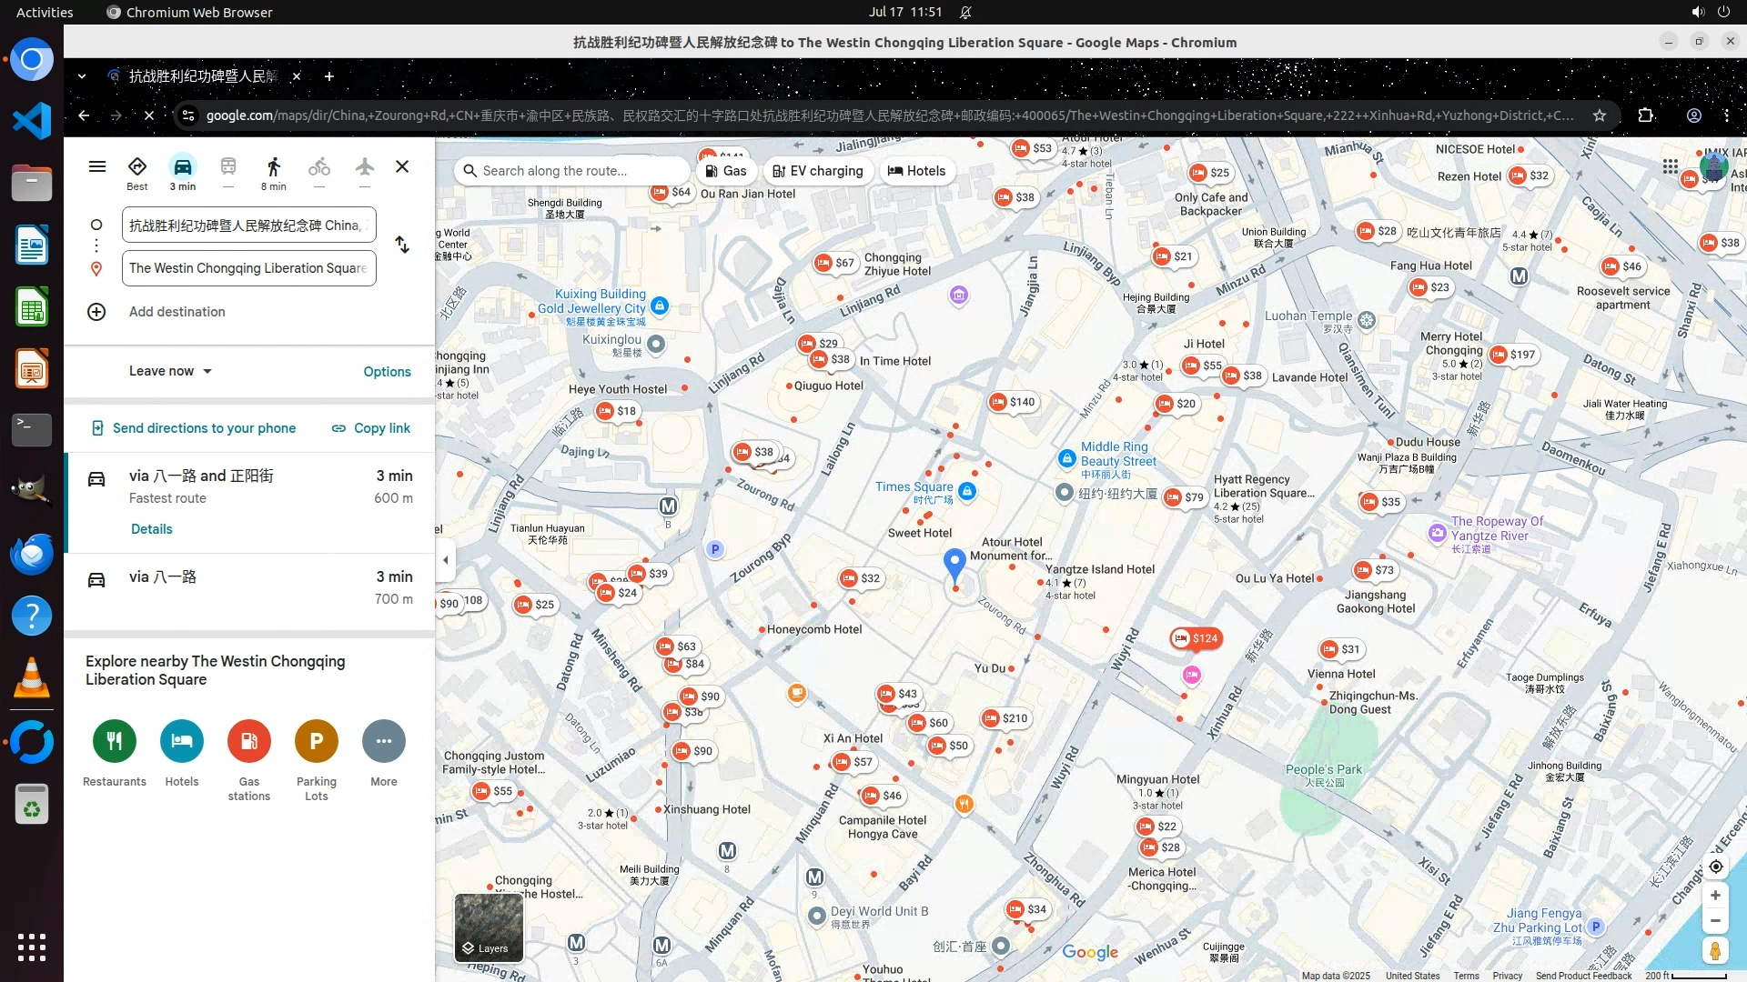The image size is (1747, 982).
Task: Select walking travel mode
Action: [x=273, y=168]
